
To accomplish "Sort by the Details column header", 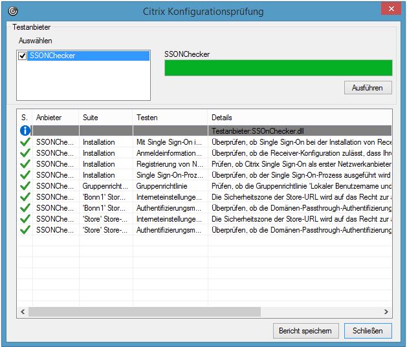I will coord(300,118).
